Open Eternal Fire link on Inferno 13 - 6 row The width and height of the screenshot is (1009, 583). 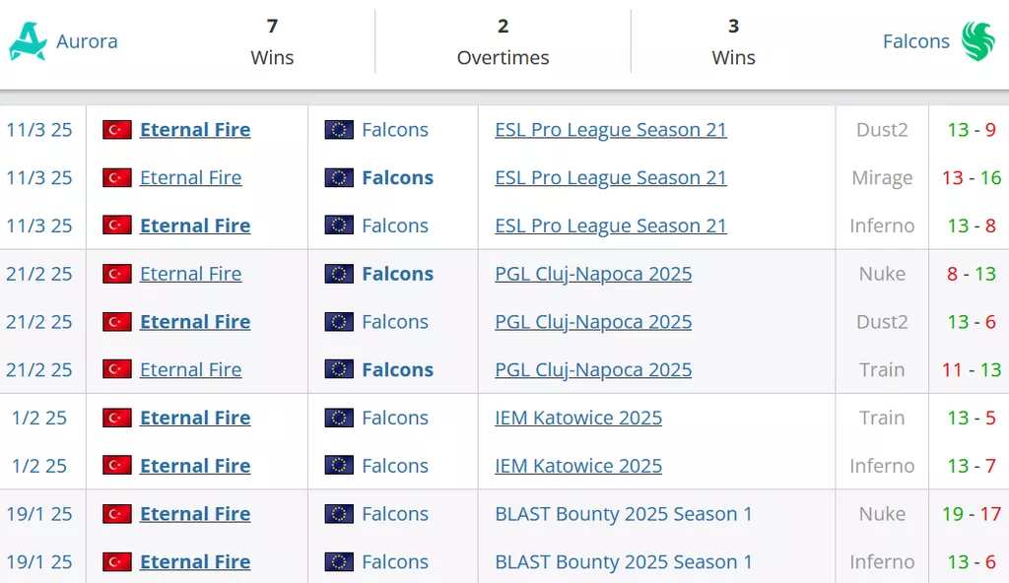(x=195, y=561)
